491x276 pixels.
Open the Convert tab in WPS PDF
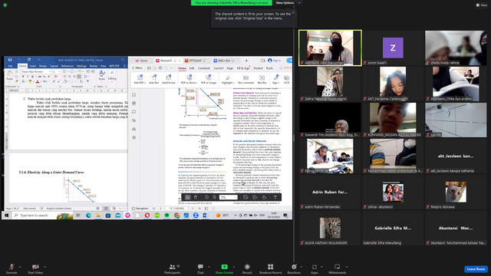click(219, 68)
